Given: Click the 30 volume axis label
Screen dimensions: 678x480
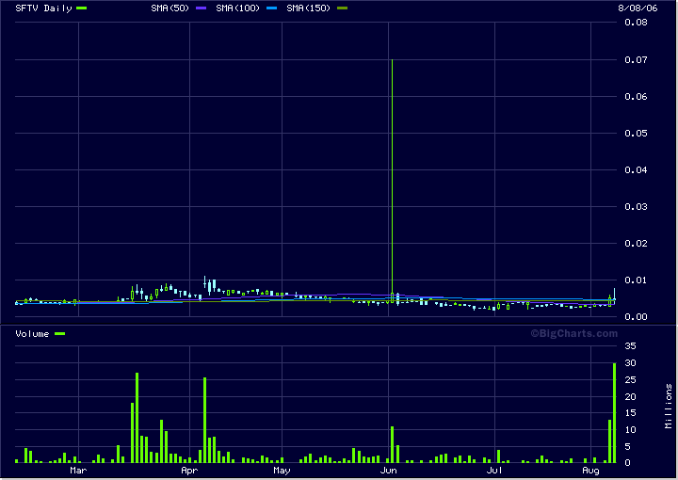Looking at the screenshot, I should pyautogui.click(x=630, y=363).
